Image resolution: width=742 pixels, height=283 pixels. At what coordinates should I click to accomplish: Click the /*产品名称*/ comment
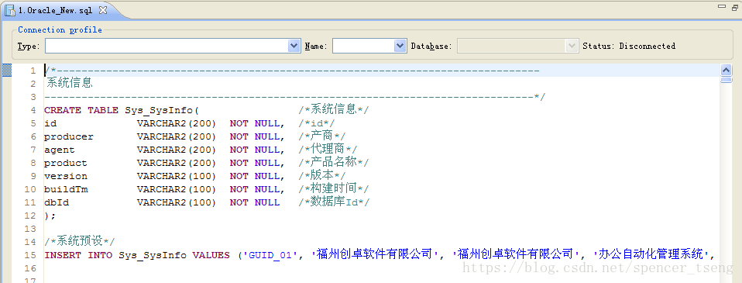(333, 163)
